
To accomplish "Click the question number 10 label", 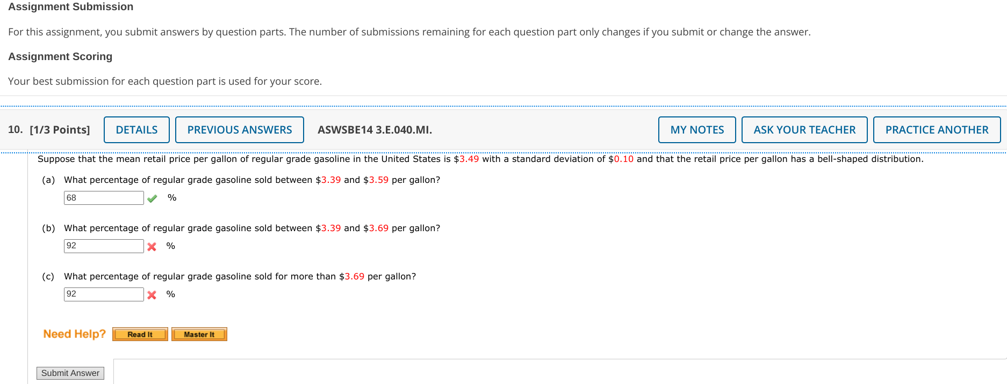I will coord(15,129).
